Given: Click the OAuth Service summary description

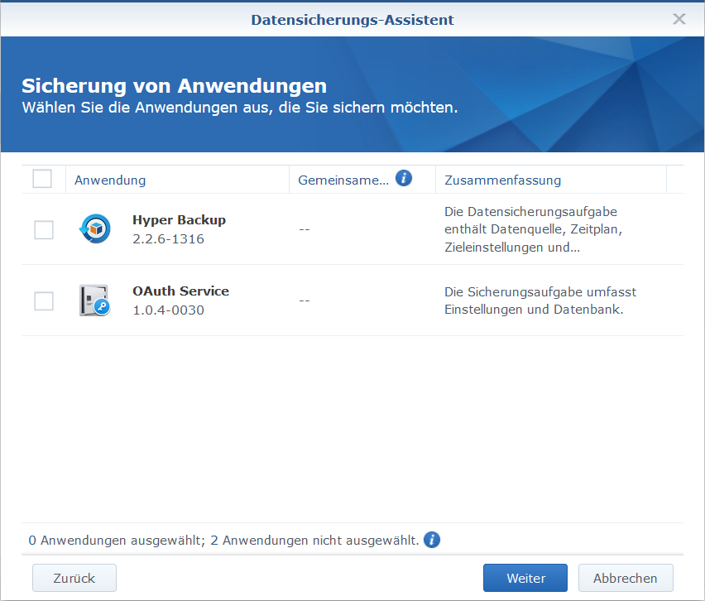Looking at the screenshot, I should (x=540, y=300).
